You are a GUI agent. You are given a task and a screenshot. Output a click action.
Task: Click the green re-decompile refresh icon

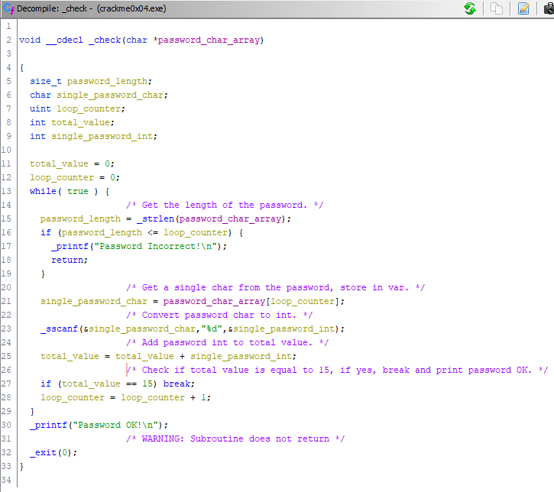tap(470, 8)
